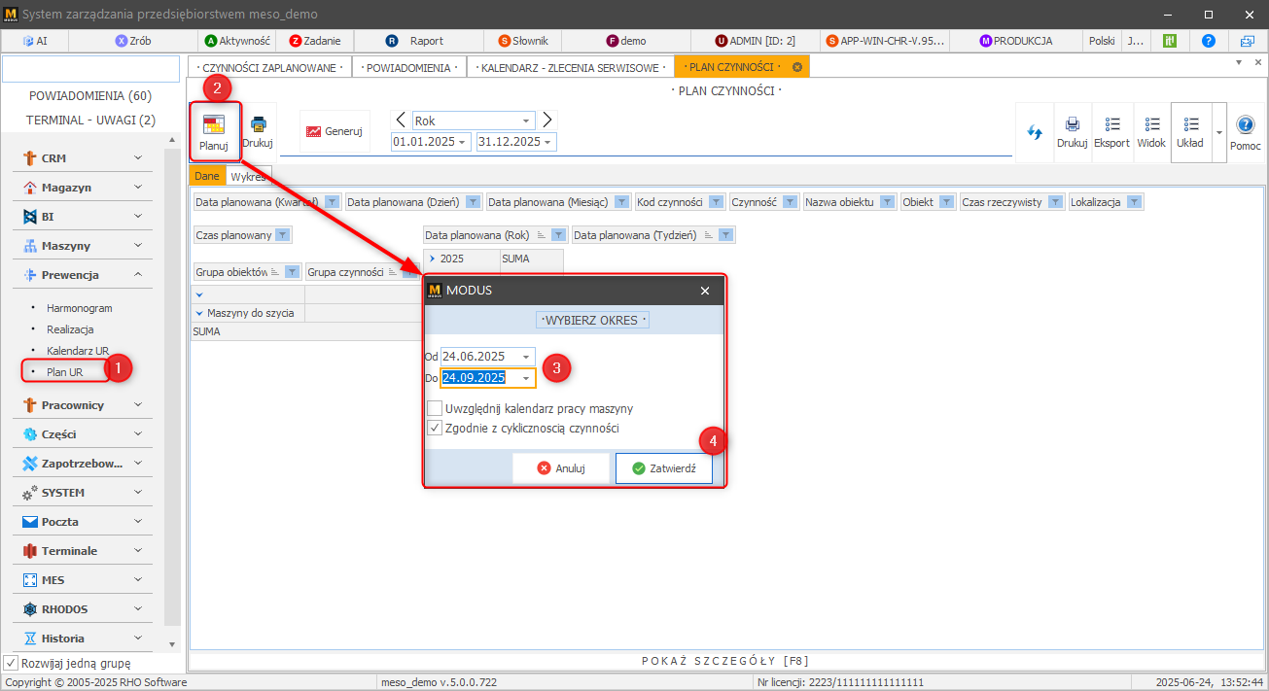Click the Anuluj button in dialog

561,468
